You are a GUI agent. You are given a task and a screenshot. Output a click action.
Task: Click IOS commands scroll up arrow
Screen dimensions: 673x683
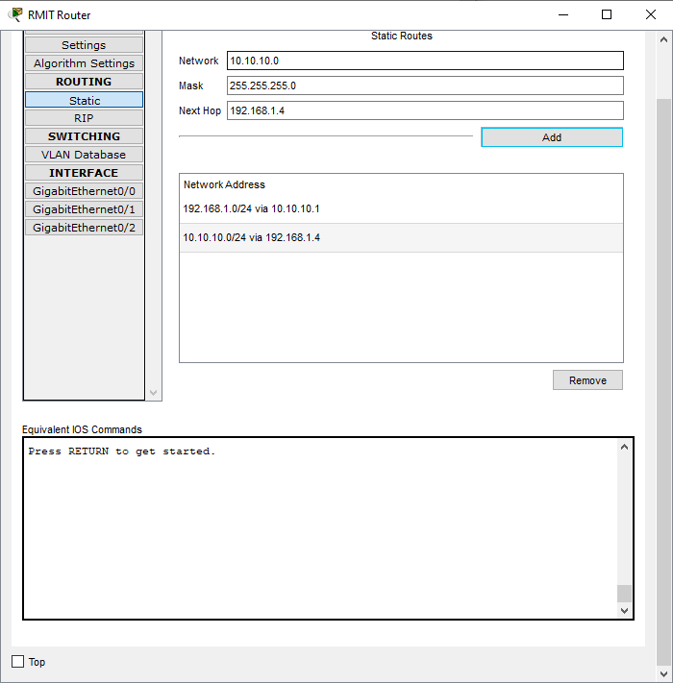coord(624,448)
